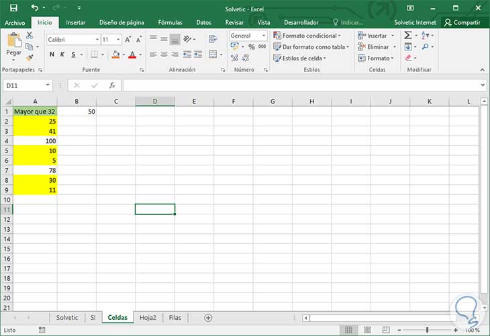The image size is (490, 336).
Task: Collapse the ribbon with the chevron
Action: pyautogui.click(x=482, y=69)
